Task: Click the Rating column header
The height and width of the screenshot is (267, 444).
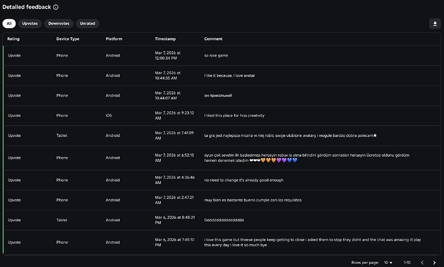Action: [x=14, y=39]
